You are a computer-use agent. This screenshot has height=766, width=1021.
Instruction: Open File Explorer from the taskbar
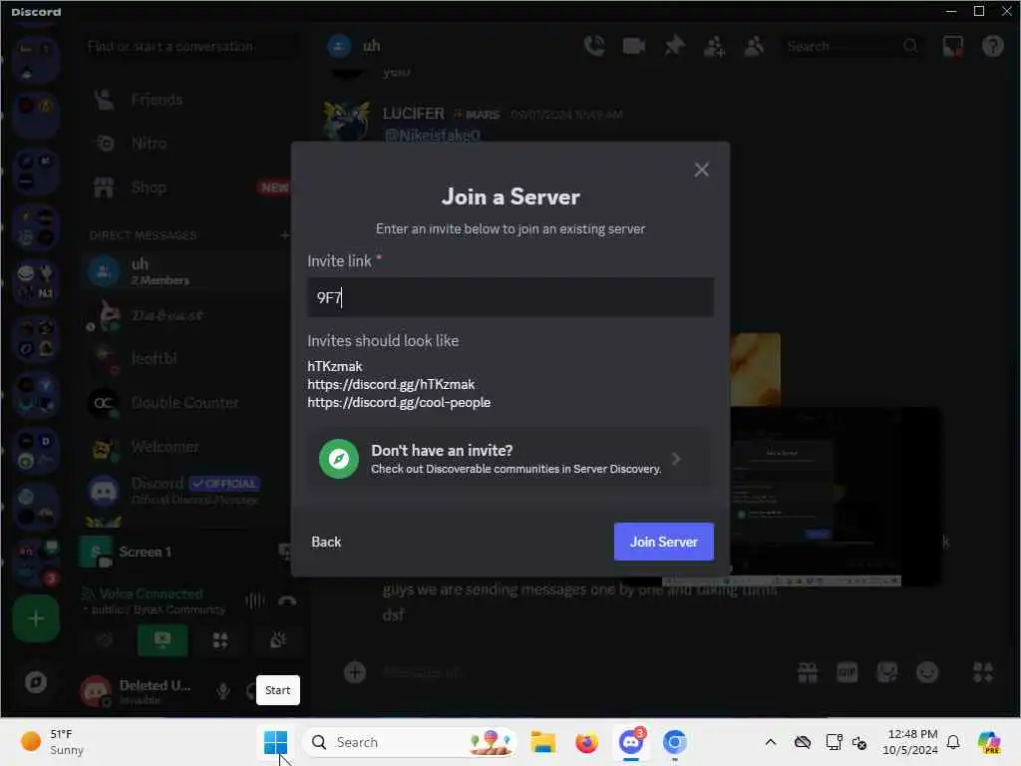click(542, 742)
